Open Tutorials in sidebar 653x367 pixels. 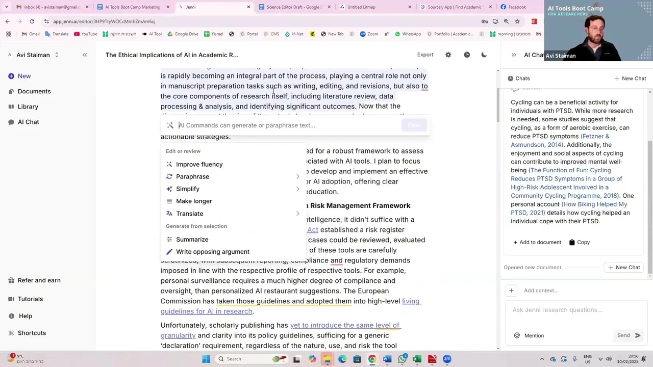[26, 299]
